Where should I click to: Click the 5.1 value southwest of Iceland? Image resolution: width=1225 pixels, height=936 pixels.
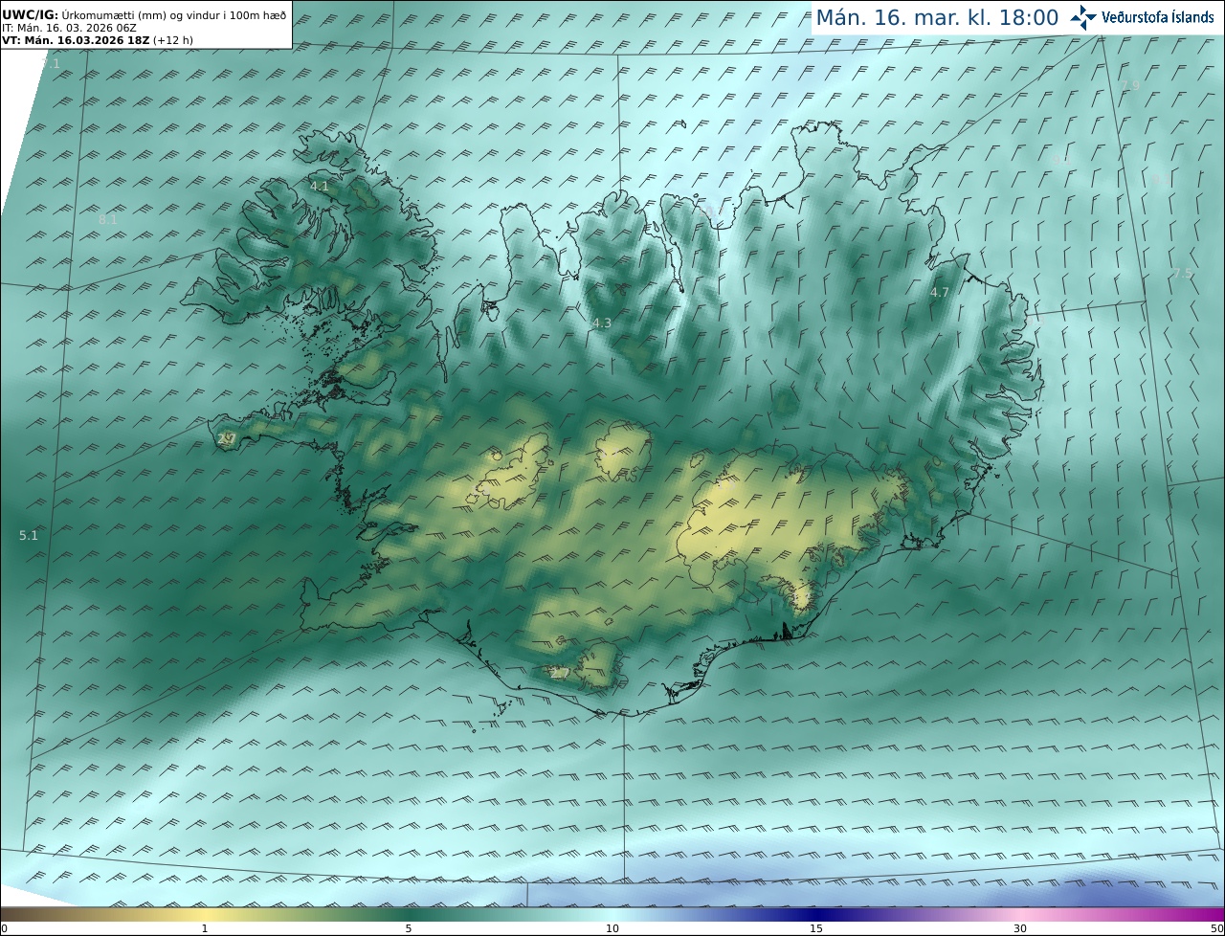[29, 536]
